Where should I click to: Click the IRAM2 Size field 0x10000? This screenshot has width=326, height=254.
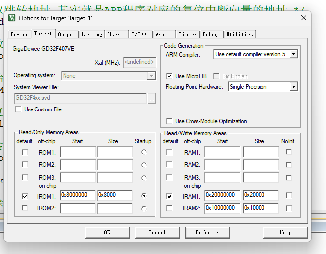(261, 208)
